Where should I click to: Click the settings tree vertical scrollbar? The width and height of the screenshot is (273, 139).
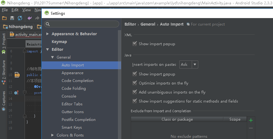[x=120, y=84]
